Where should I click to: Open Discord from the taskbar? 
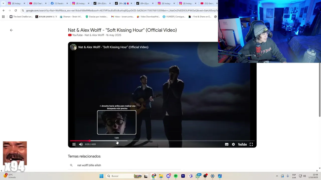pyautogui.click(x=168, y=176)
